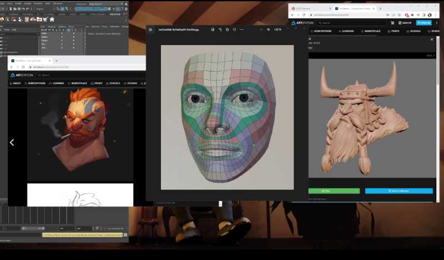The width and height of the screenshot is (444, 260).
Task: Click the delete trash icon in photo viewer
Action: (x=228, y=30)
